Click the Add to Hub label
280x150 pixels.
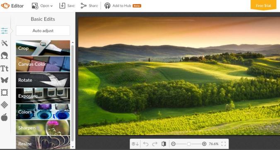pyautogui.click(x=122, y=6)
